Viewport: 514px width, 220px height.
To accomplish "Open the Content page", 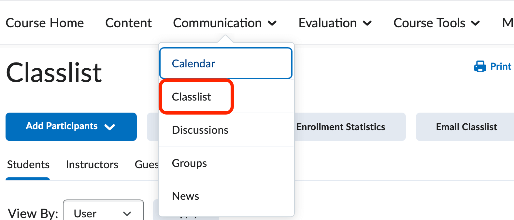I will pyautogui.click(x=128, y=23).
